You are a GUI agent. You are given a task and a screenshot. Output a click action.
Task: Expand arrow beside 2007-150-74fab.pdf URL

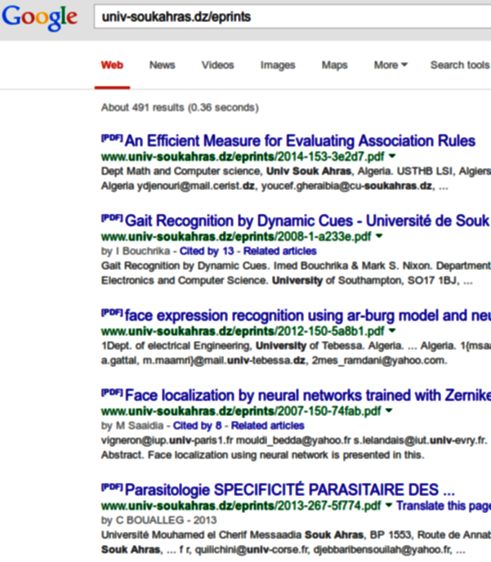coord(389,410)
